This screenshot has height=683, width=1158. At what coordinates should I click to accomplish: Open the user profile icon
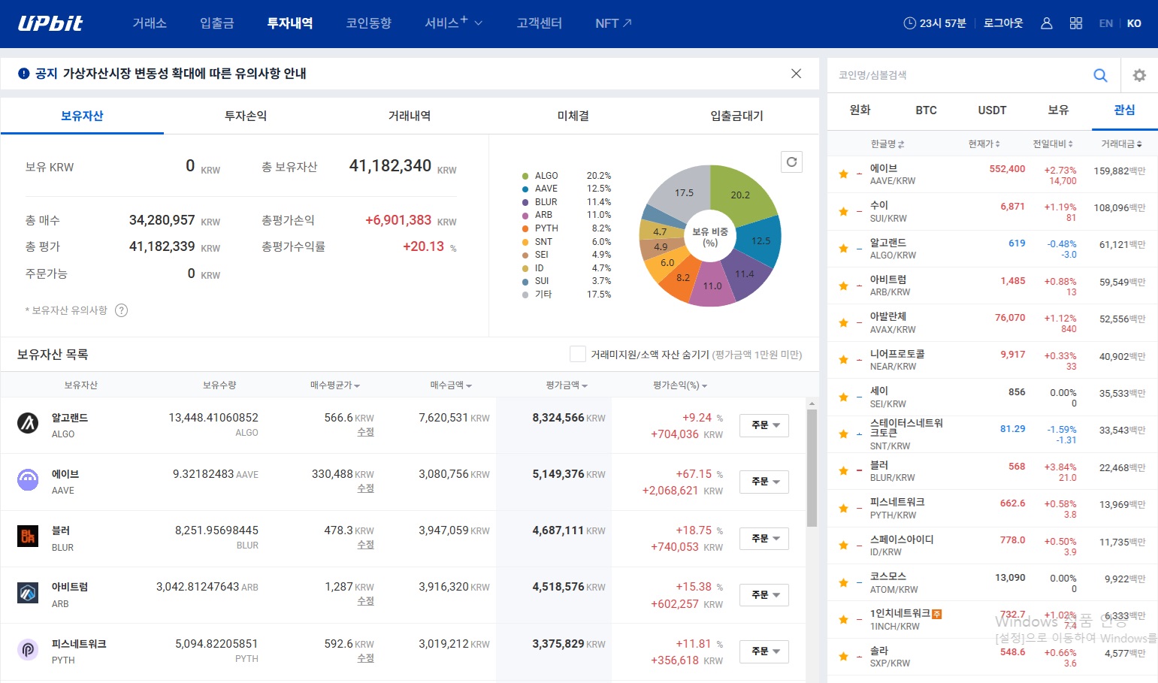point(1046,23)
